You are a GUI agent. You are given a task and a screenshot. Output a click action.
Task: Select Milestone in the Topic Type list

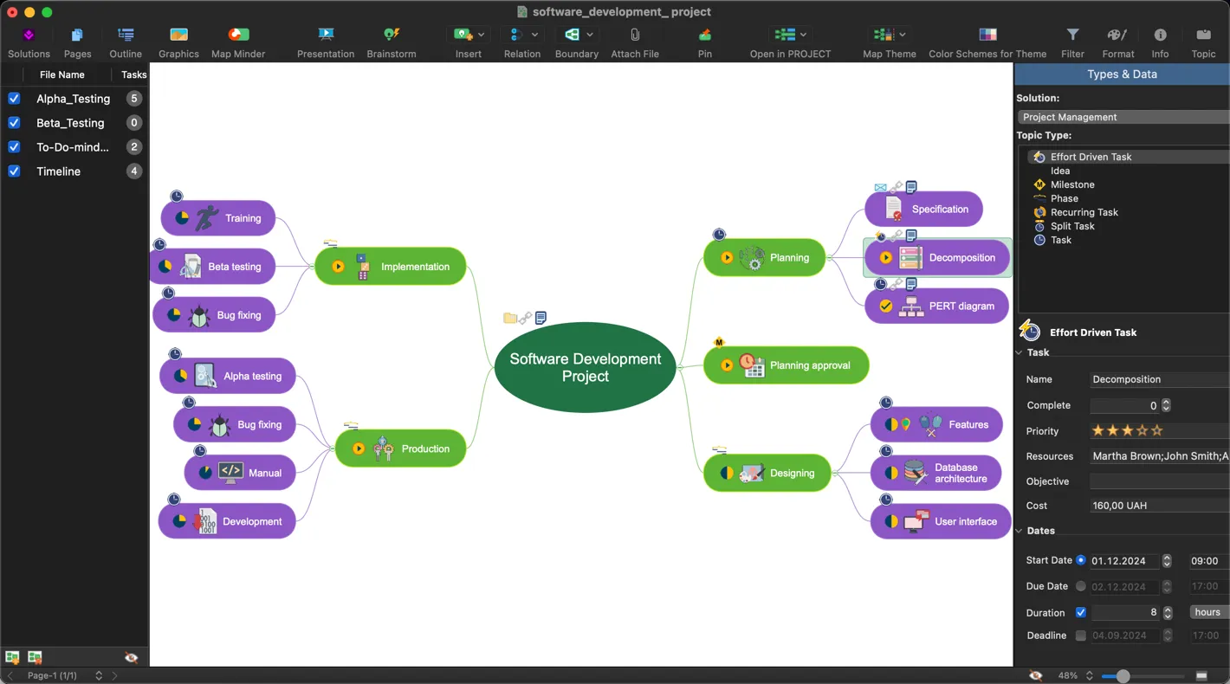(x=1073, y=184)
